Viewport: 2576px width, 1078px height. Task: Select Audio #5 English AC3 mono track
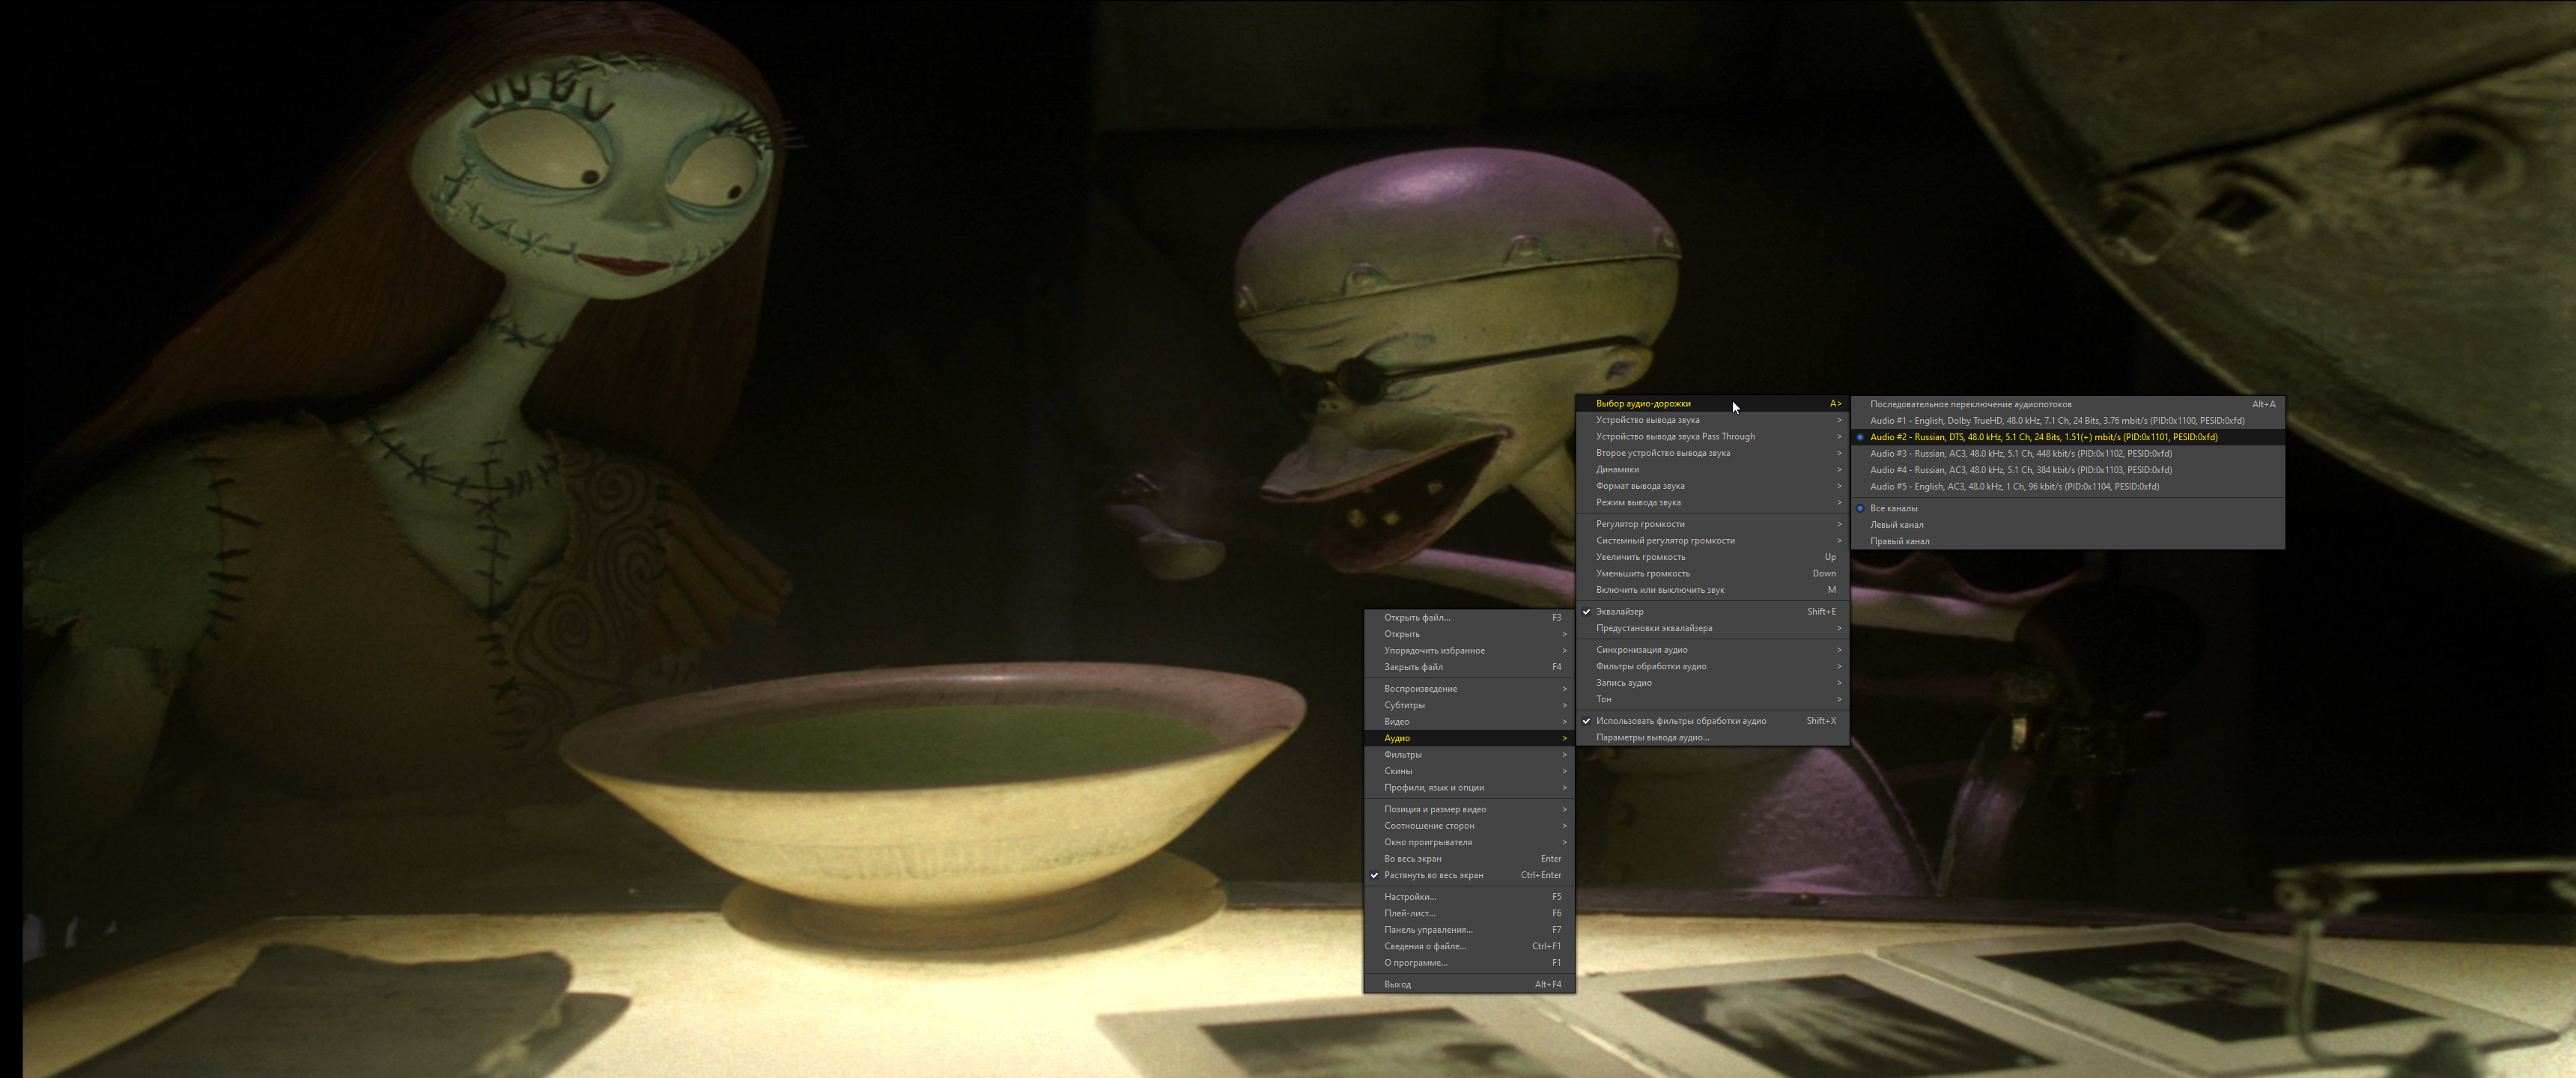[2067, 487]
